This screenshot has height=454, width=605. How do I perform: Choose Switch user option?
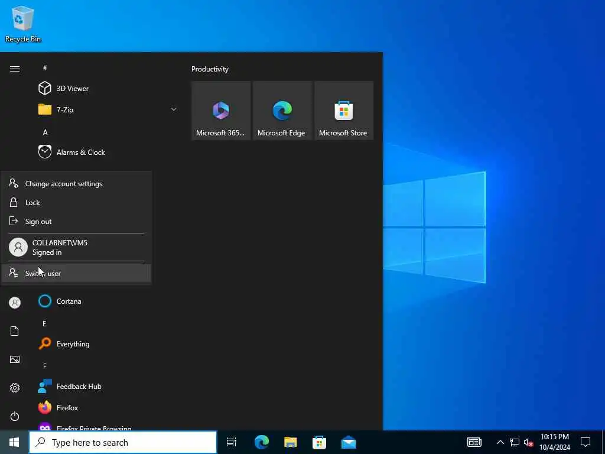coord(76,273)
